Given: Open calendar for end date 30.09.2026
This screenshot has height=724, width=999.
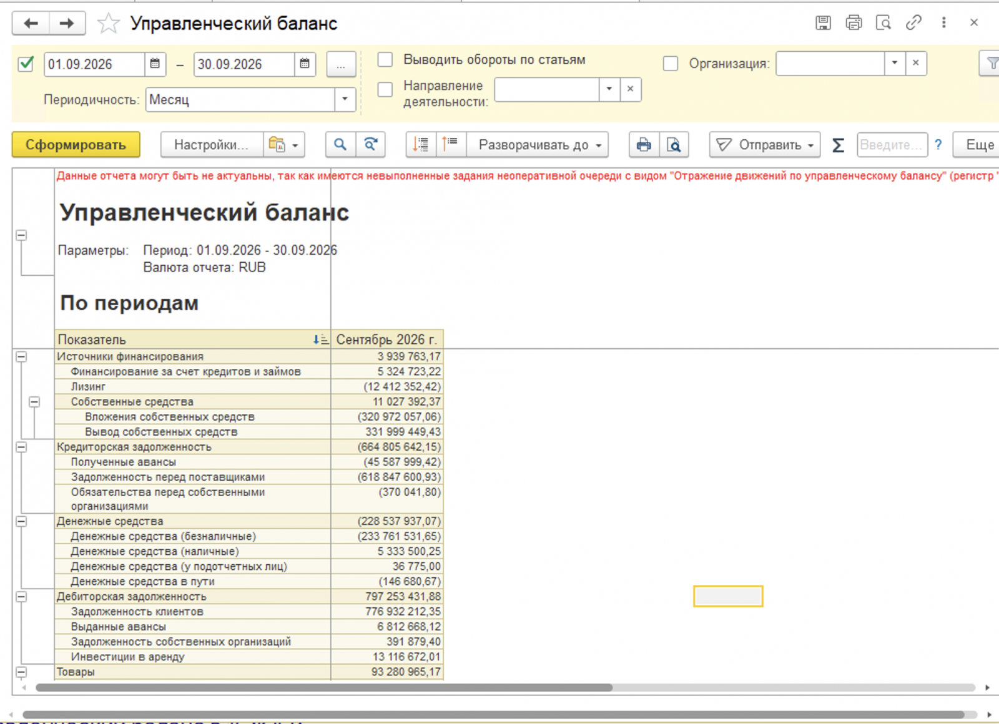Looking at the screenshot, I should (x=305, y=64).
